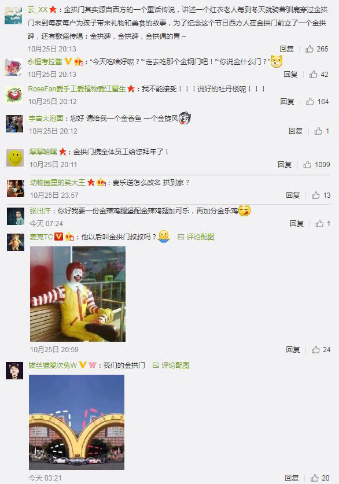Like 永恒考拉酱's comment with 42 likes
Screen dimensions: 339x484
pos(314,75)
